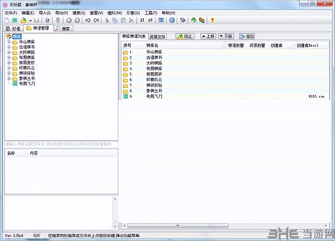Click the delete X toolbar icon
The width and height of the screenshot is (335, 241).
coord(131,20)
